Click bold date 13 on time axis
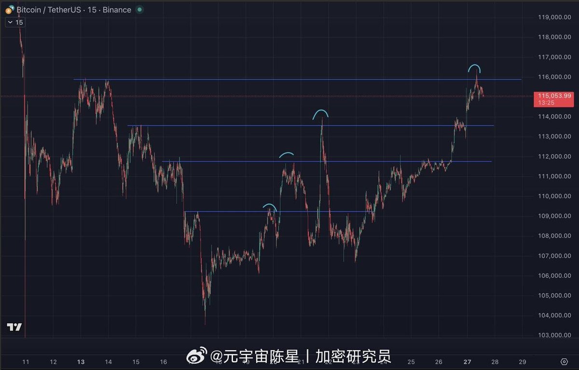This screenshot has width=579, height=370. coord(81,362)
